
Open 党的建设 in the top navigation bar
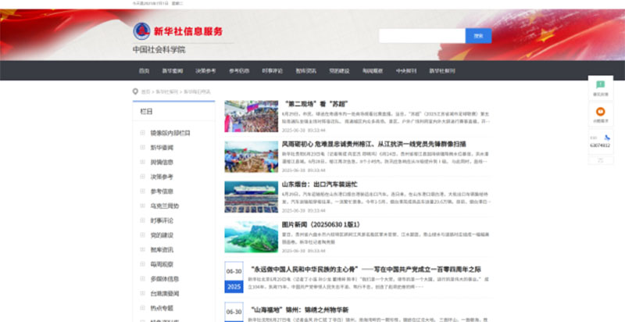(x=339, y=71)
